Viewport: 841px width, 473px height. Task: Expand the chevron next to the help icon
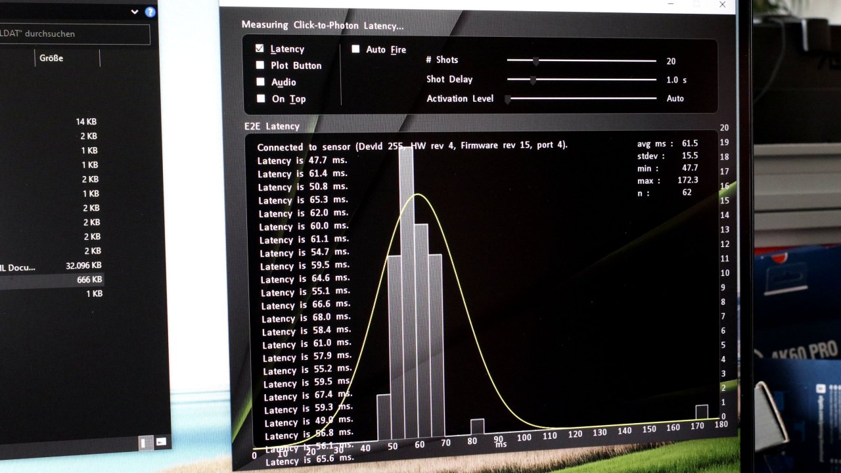pyautogui.click(x=135, y=12)
